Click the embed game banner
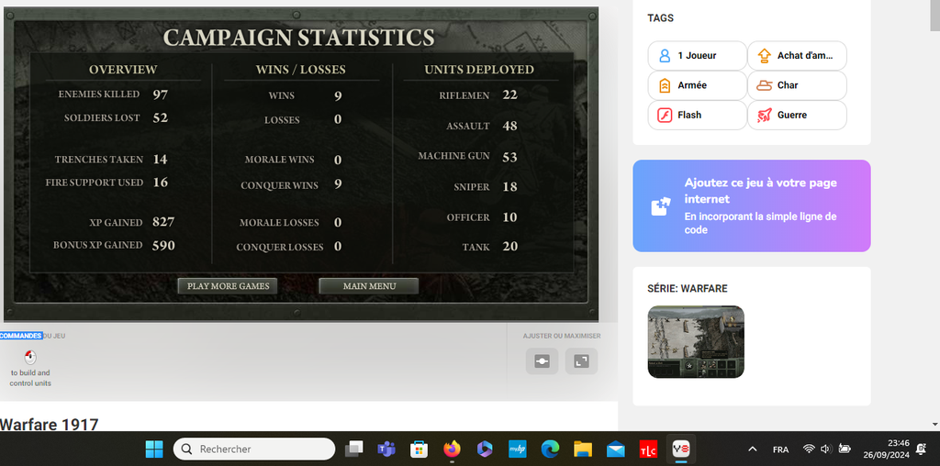 coord(751,206)
